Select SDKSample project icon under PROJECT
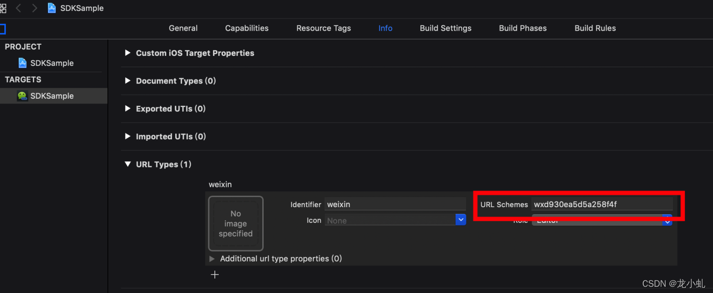The height and width of the screenshot is (293, 713). pyautogui.click(x=22, y=63)
